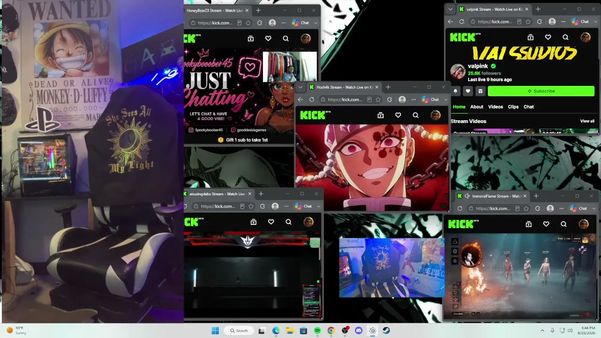This screenshot has height=338, width=601.
Task: Open Kick search in the abuzingdabz window
Action: tap(288, 222)
